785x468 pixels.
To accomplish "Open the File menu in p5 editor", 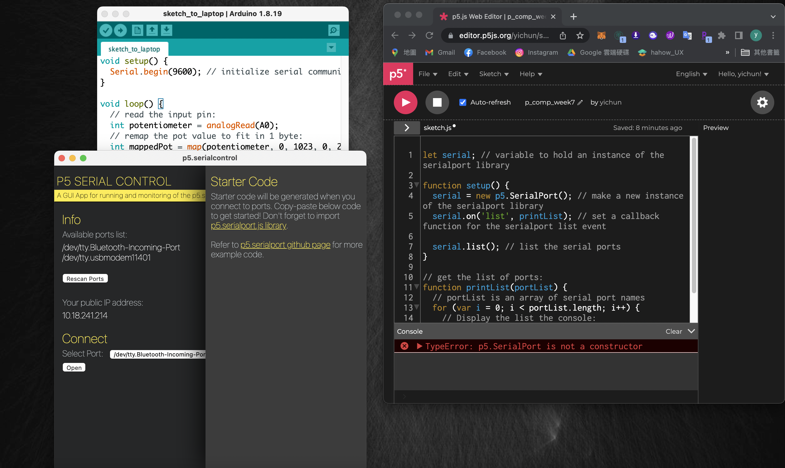I will pos(428,74).
